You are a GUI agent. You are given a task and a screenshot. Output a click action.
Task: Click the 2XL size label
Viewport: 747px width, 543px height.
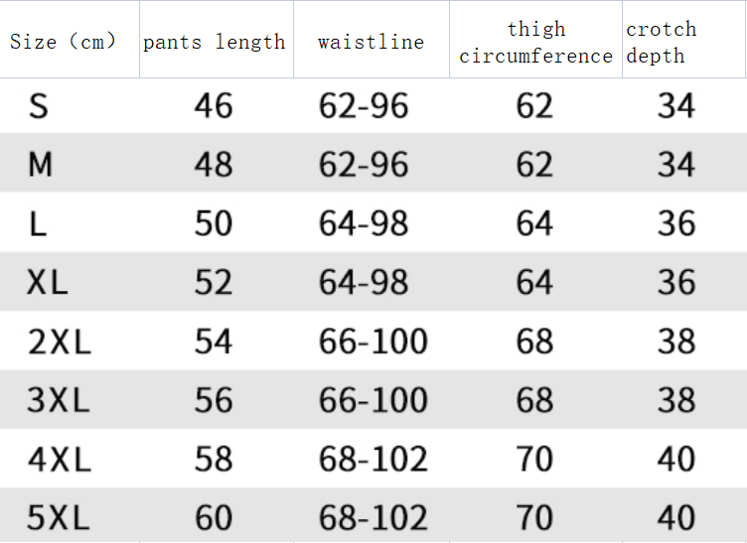pyautogui.click(x=59, y=341)
